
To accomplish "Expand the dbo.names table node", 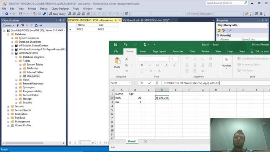I will point(20,76).
